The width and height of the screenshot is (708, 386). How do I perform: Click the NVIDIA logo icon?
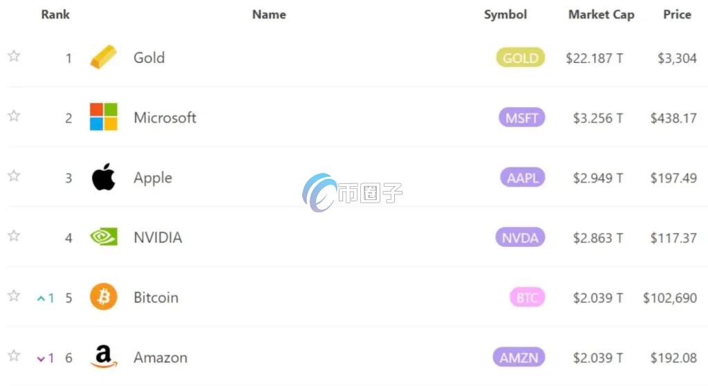pyautogui.click(x=104, y=237)
